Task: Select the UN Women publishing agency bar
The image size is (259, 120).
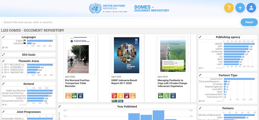Action: [x=235, y=52]
